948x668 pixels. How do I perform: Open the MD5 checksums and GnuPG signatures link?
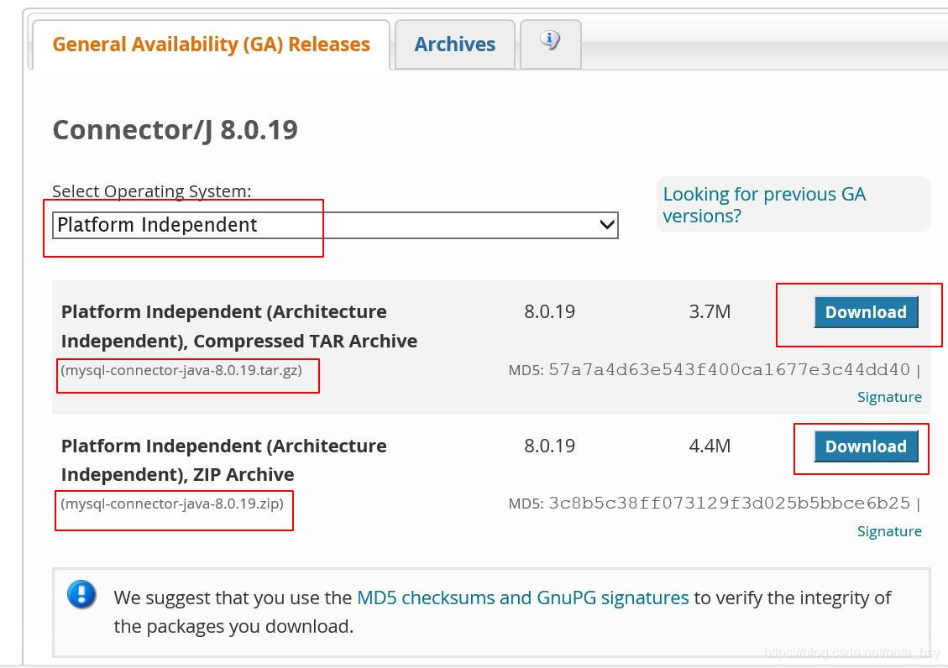coord(523,598)
